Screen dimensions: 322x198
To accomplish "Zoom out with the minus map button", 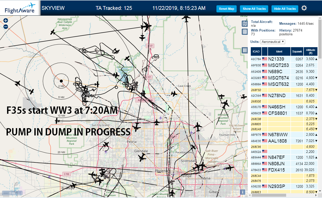I will 6,26.
